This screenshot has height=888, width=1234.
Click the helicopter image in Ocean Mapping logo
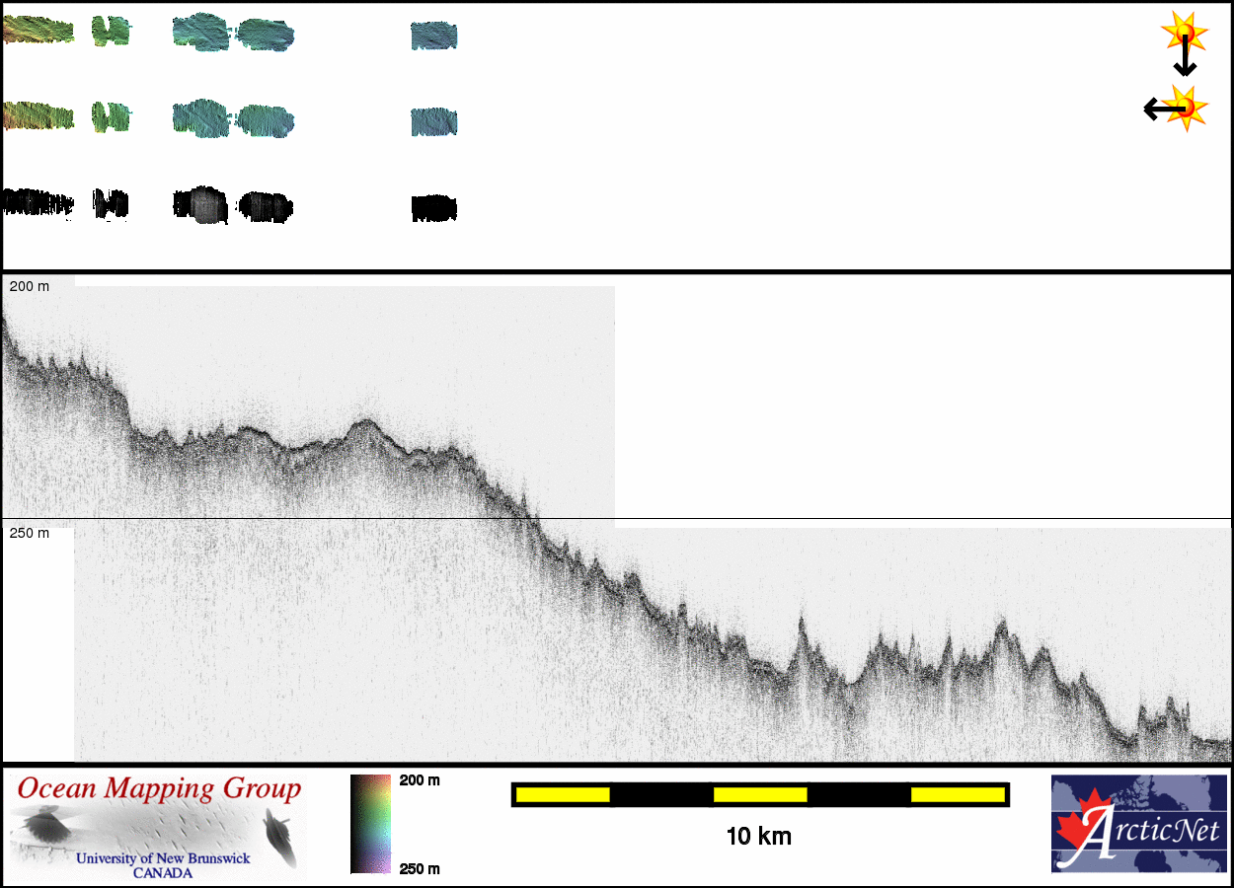coord(44,826)
